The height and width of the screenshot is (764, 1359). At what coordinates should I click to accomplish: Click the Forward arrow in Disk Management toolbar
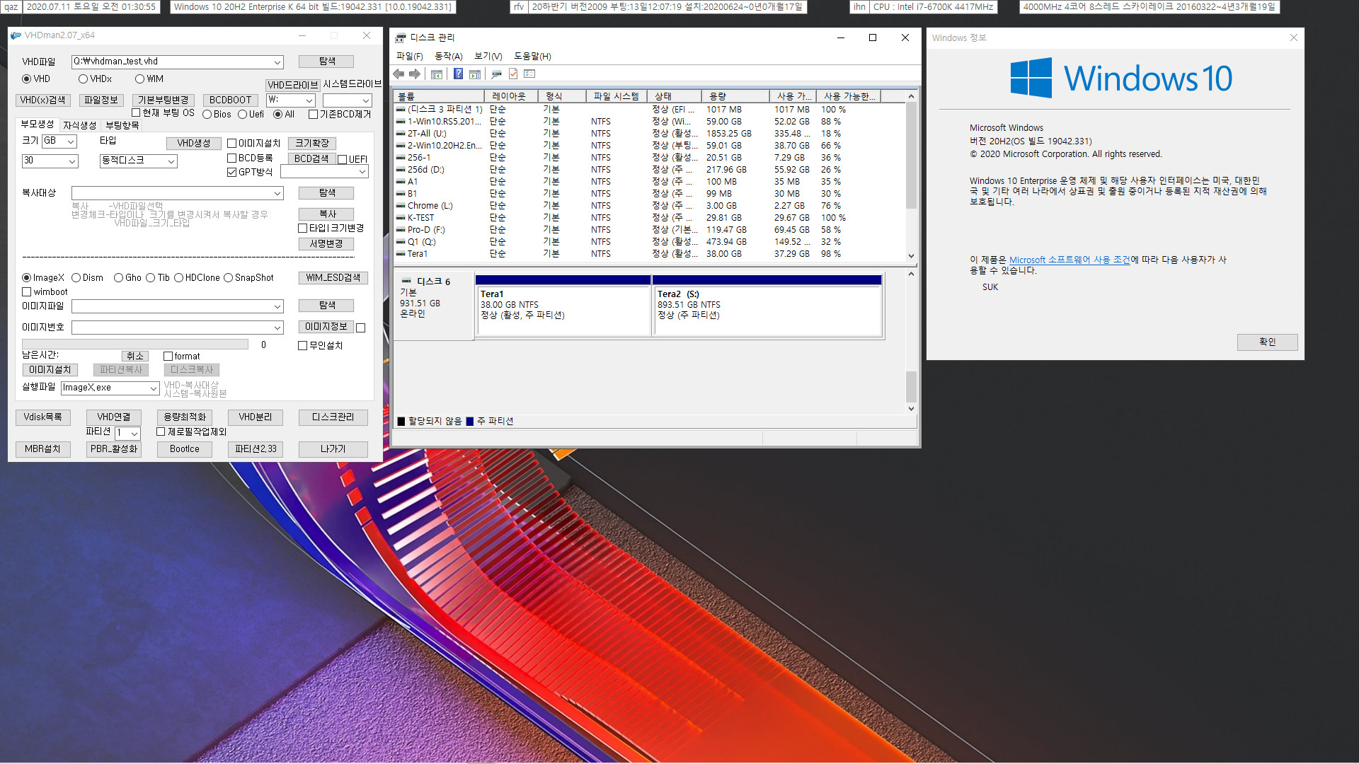click(x=415, y=74)
